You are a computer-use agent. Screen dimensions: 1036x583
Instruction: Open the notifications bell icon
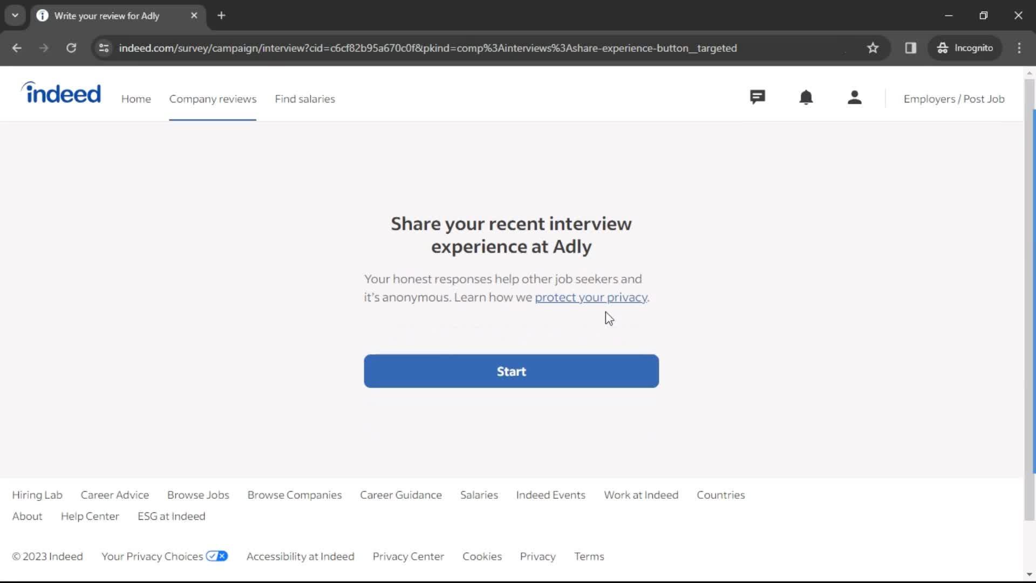pos(805,98)
